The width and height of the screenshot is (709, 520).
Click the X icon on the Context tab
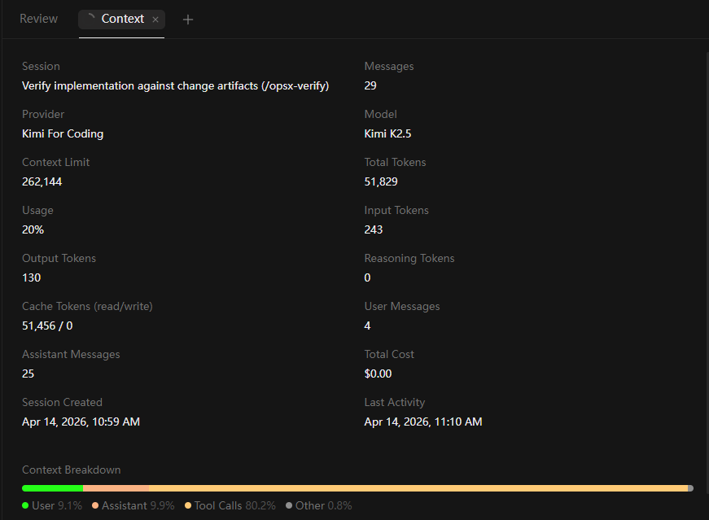tap(155, 19)
